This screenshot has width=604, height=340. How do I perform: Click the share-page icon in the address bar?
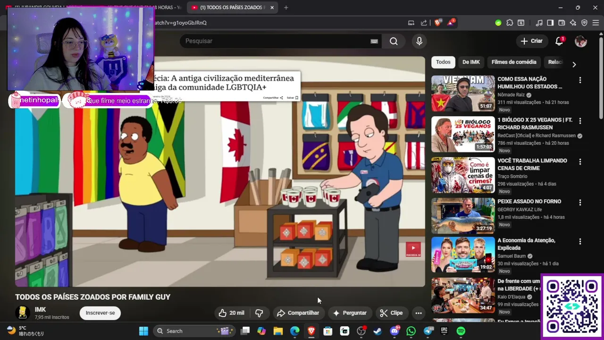coord(424,23)
